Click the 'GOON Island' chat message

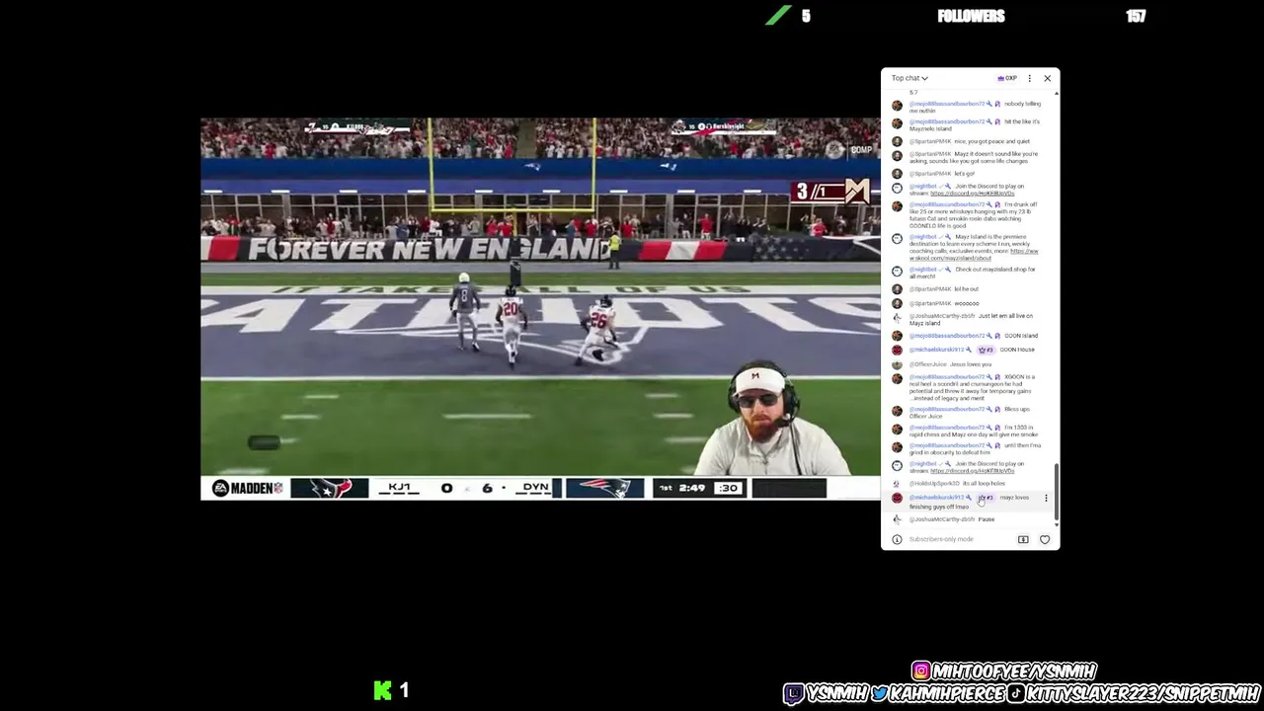coord(1021,336)
